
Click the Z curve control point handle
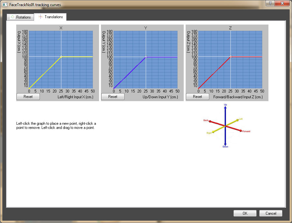point(231,56)
